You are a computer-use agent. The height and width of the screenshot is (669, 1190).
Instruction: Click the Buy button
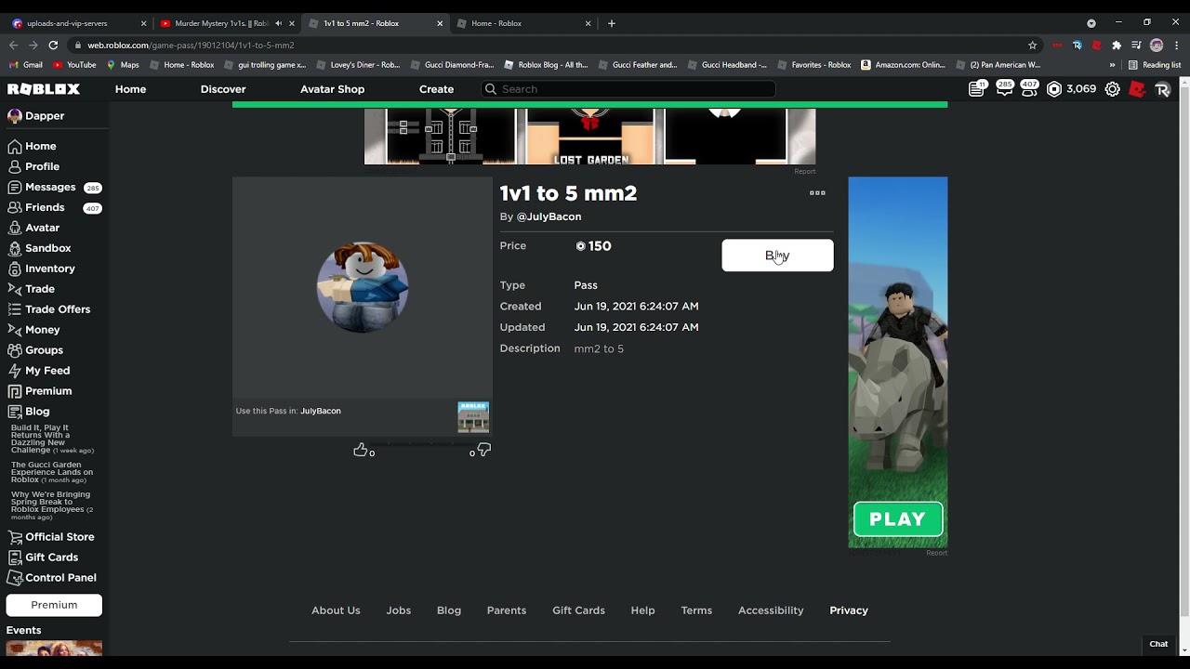pyautogui.click(x=777, y=256)
